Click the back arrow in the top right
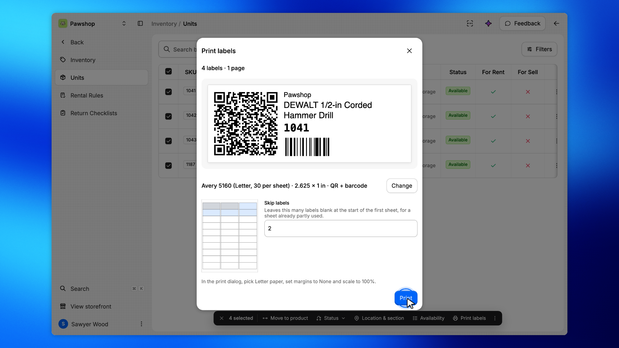 pyautogui.click(x=556, y=24)
